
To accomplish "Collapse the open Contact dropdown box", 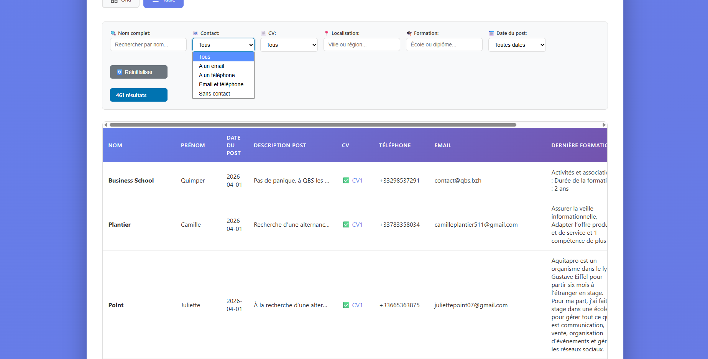I will pos(223,45).
